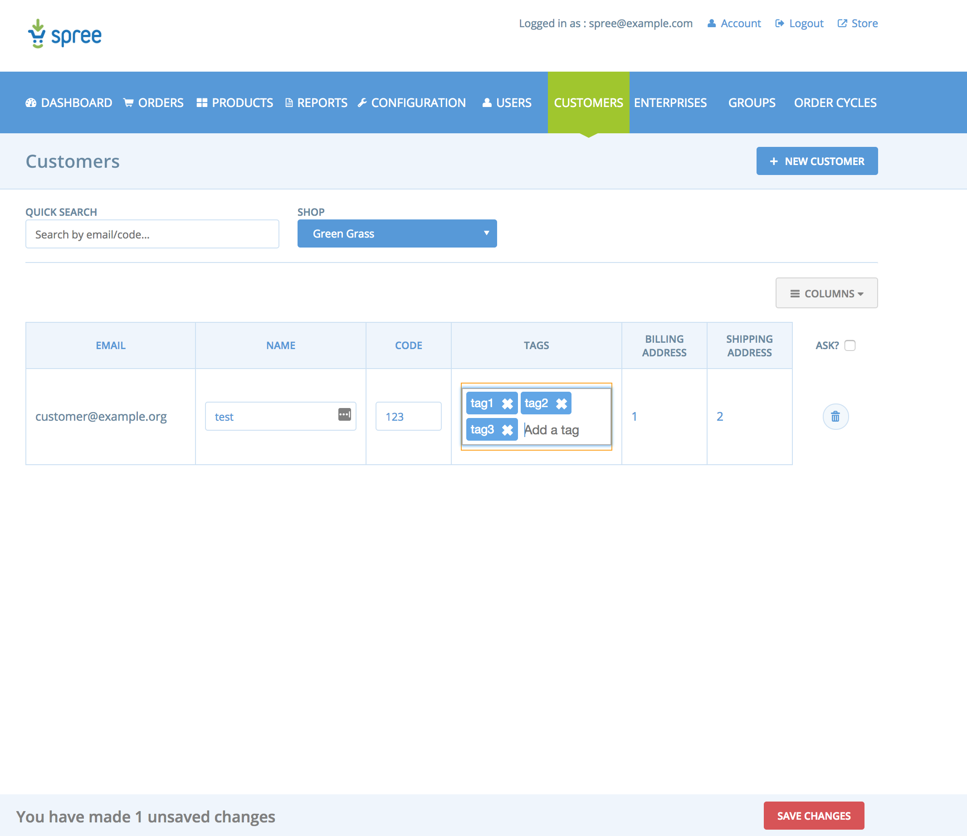Toggle the ASK? checkbox

(x=850, y=345)
